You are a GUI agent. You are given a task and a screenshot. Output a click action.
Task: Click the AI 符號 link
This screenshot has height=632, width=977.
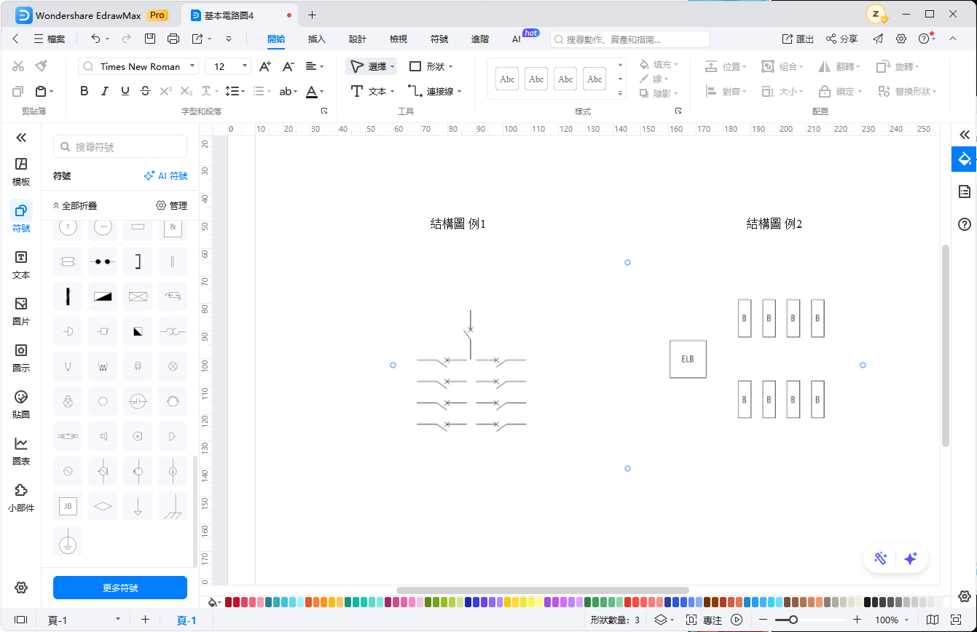[x=165, y=175]
